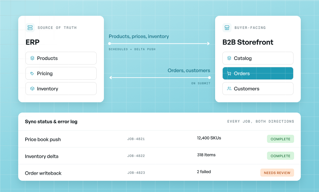Click the '12,400 SKUs' value
The image size is (319, 192).
(x=209, y=138)
